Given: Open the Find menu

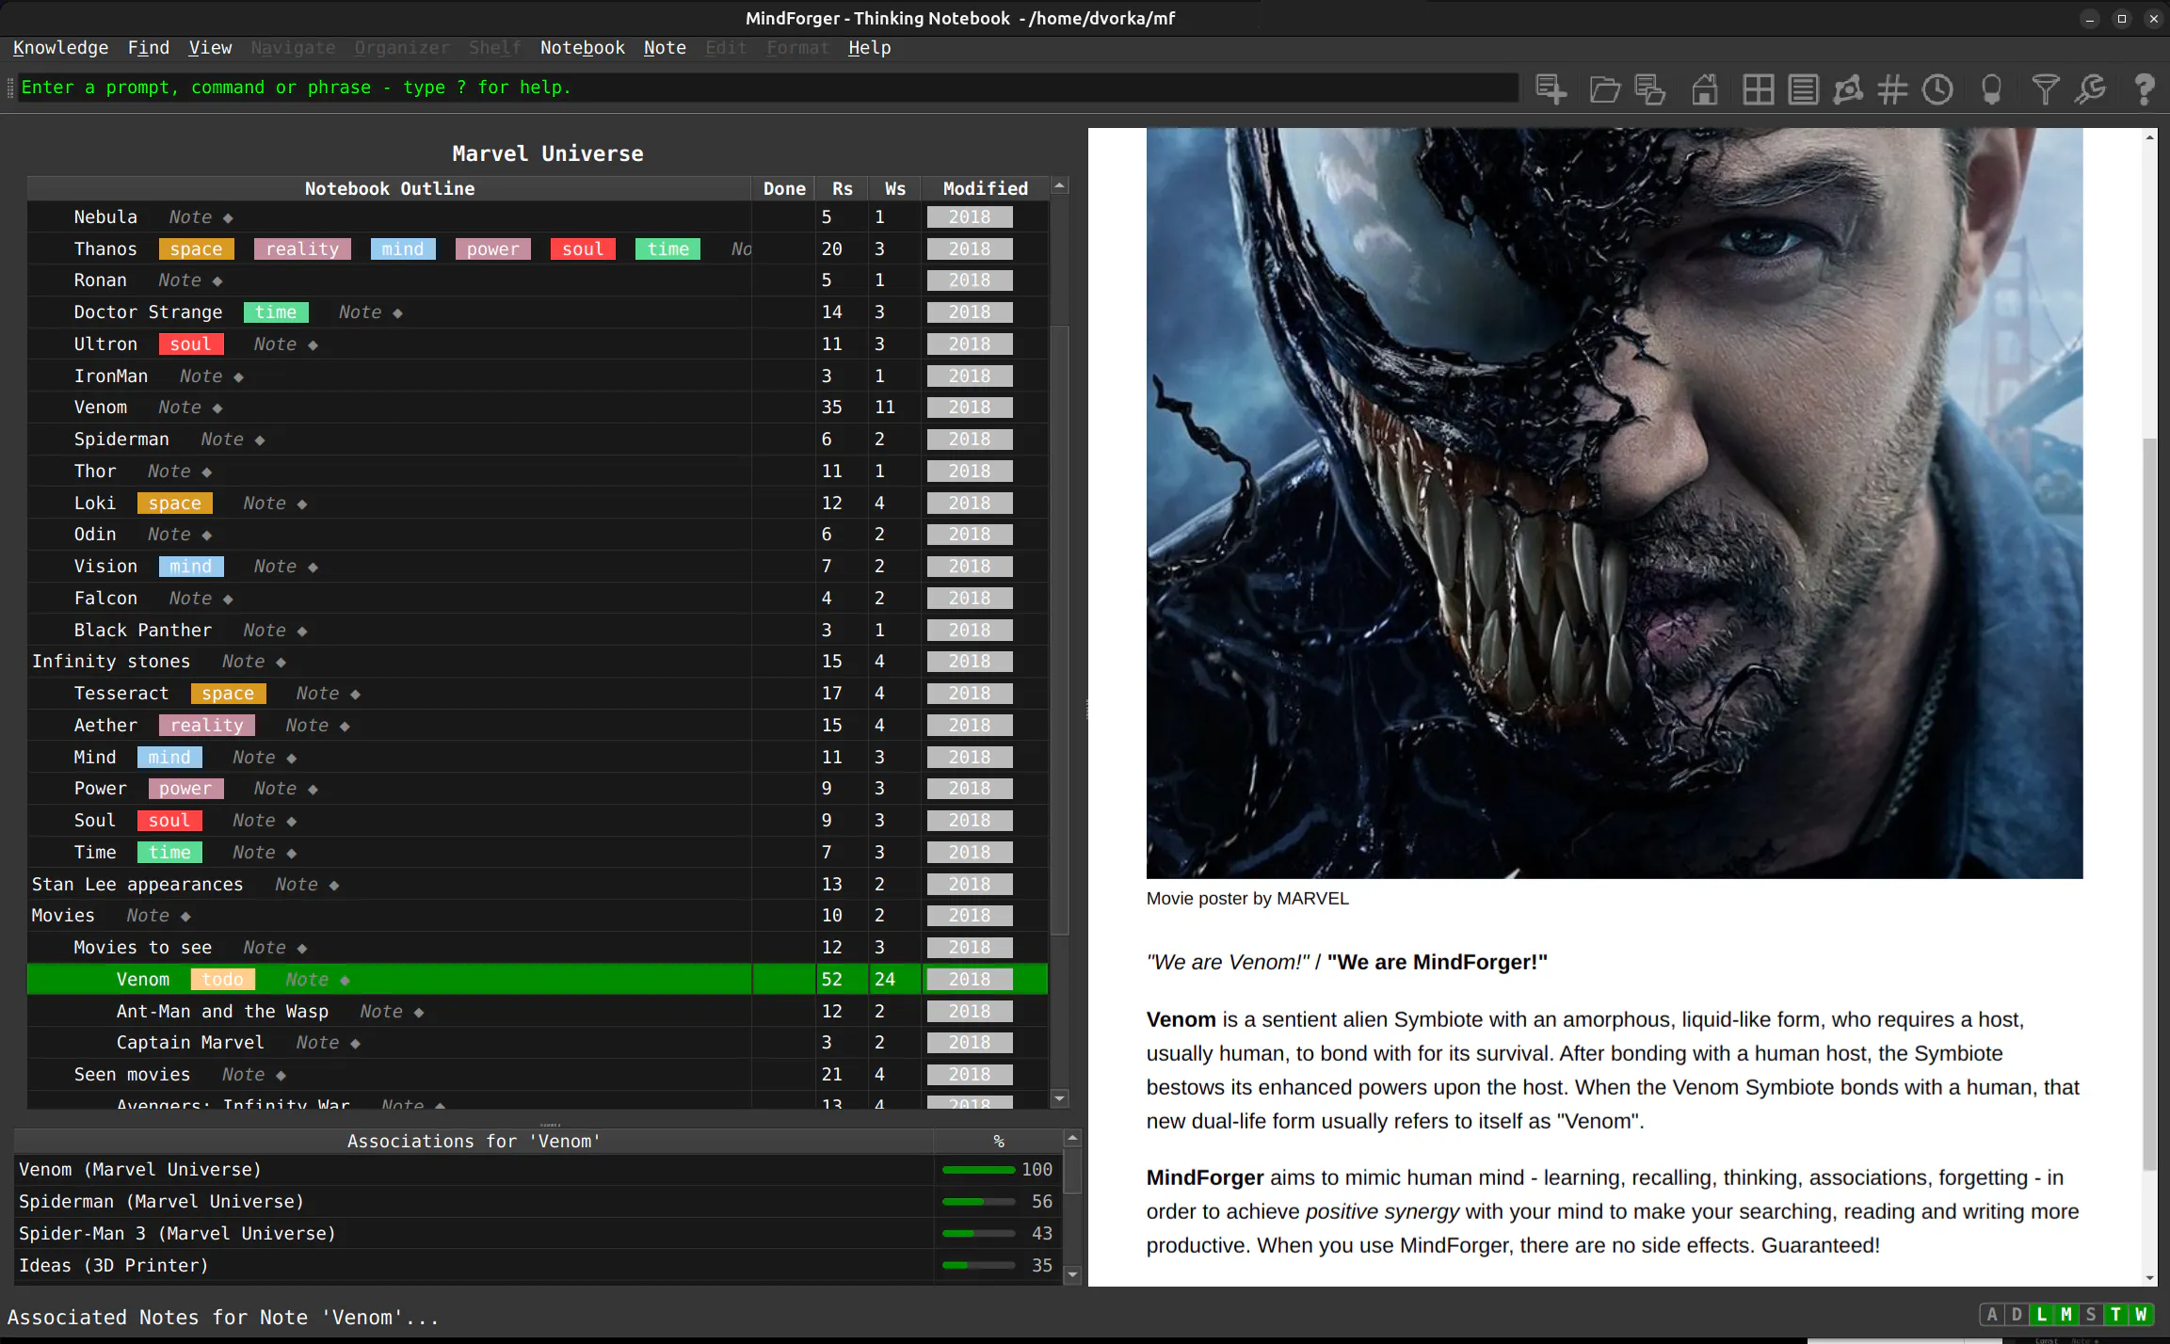Looking at the screenshot, I should click(149, 48).
